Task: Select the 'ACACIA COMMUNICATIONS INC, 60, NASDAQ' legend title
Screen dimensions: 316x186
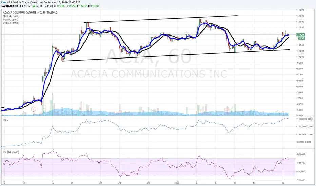Action: point(30,13)
